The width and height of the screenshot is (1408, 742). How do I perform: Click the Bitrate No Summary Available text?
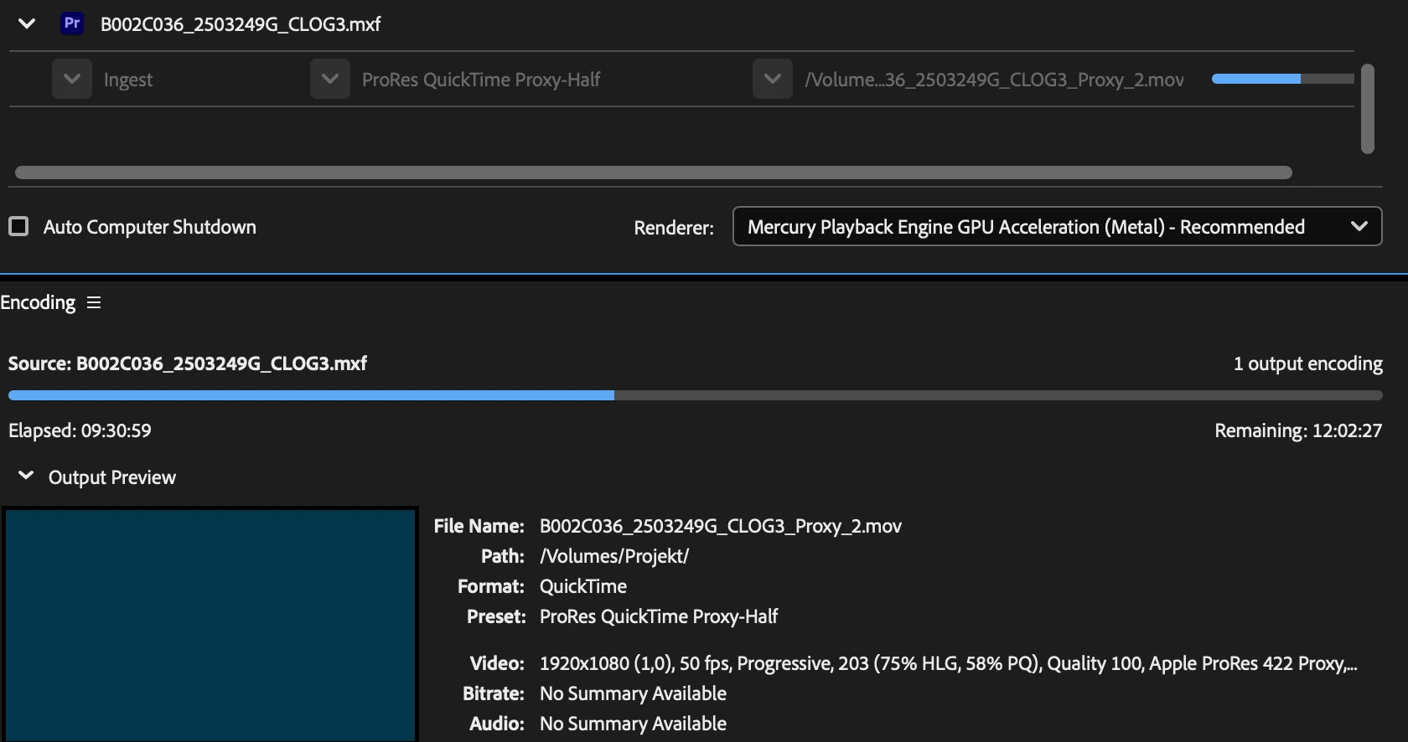point(633,693)
